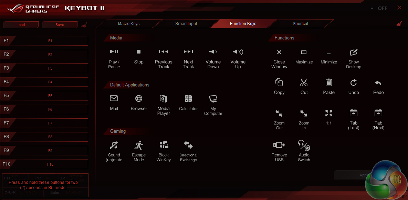Image resolution: width=408 pixels, height=200 pixels.
Task: Select the F1 key assignment slot
Action: (44, 41)
